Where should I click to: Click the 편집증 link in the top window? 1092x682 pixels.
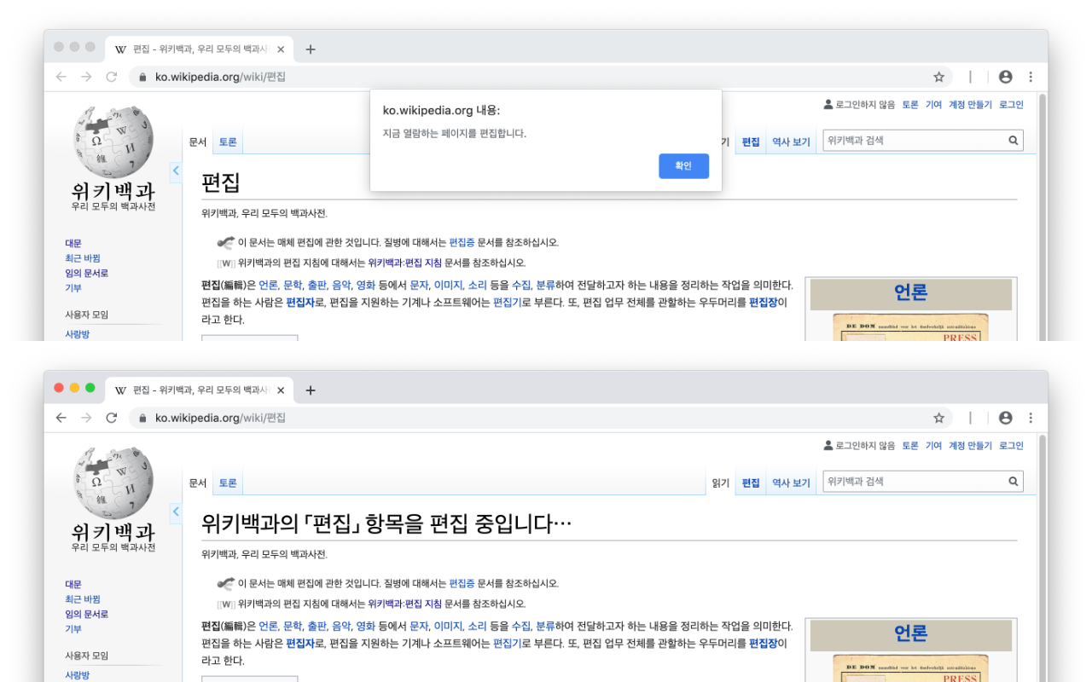coord(462,243)
